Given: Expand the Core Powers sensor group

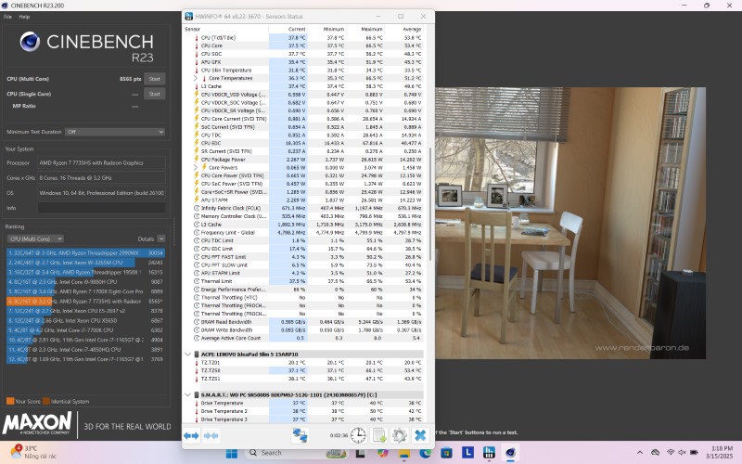Looking at the screenshot, I should pyautogui.click(x=196, y=167).
